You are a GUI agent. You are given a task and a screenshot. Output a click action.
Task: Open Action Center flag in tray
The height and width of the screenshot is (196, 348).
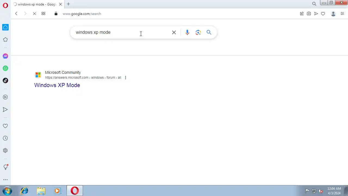click(x=307, y=191)
